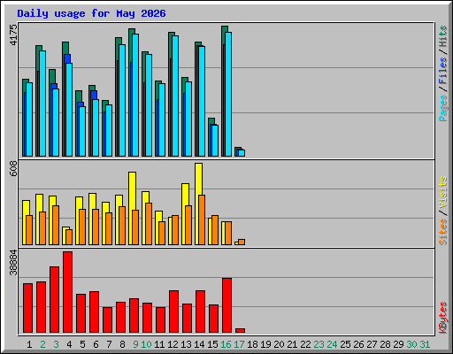
Task: Click the cyan pages bar for day 15
Action: 215,141
